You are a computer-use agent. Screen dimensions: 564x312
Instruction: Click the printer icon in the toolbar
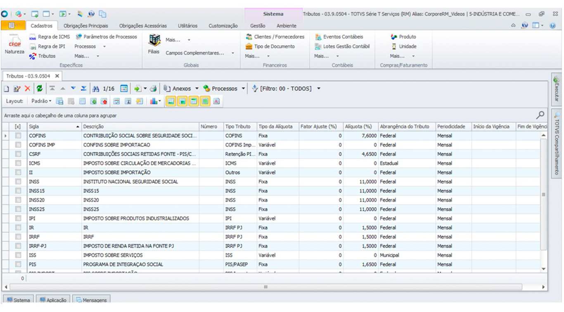pos(153,89)
